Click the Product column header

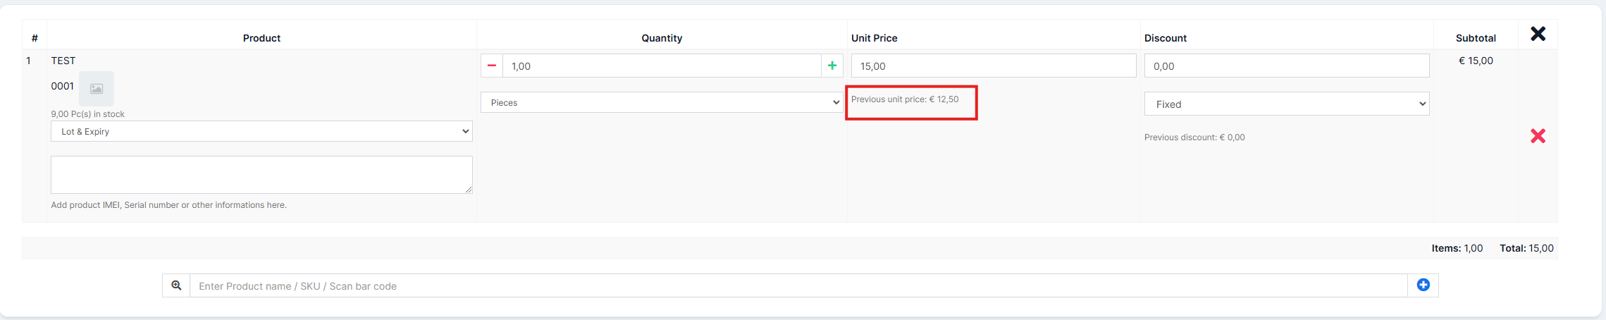(x=261, y=38)
